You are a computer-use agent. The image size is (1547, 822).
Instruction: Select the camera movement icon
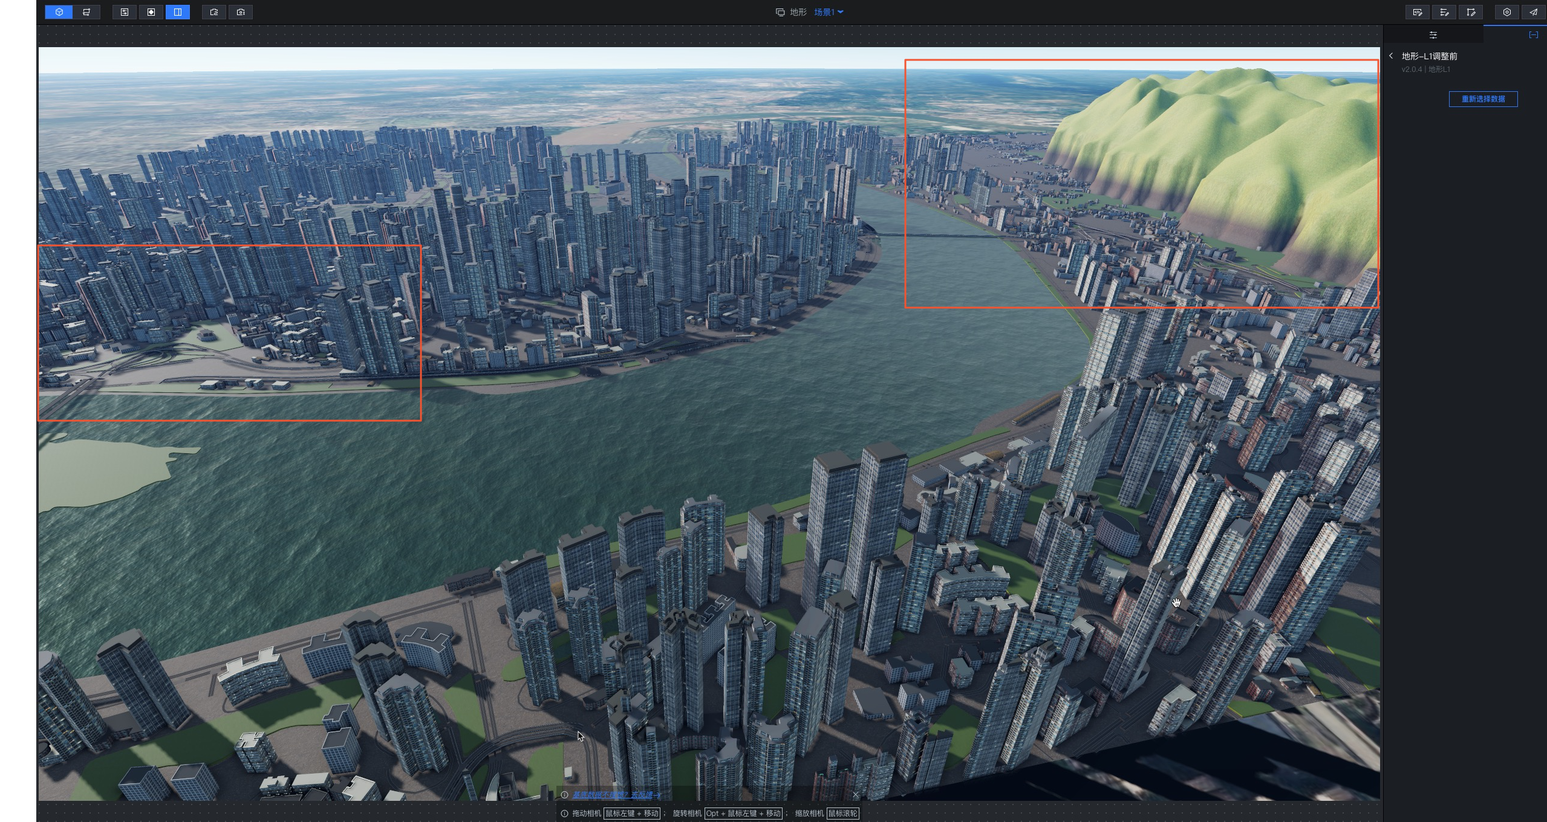click(x=241, y=11)
